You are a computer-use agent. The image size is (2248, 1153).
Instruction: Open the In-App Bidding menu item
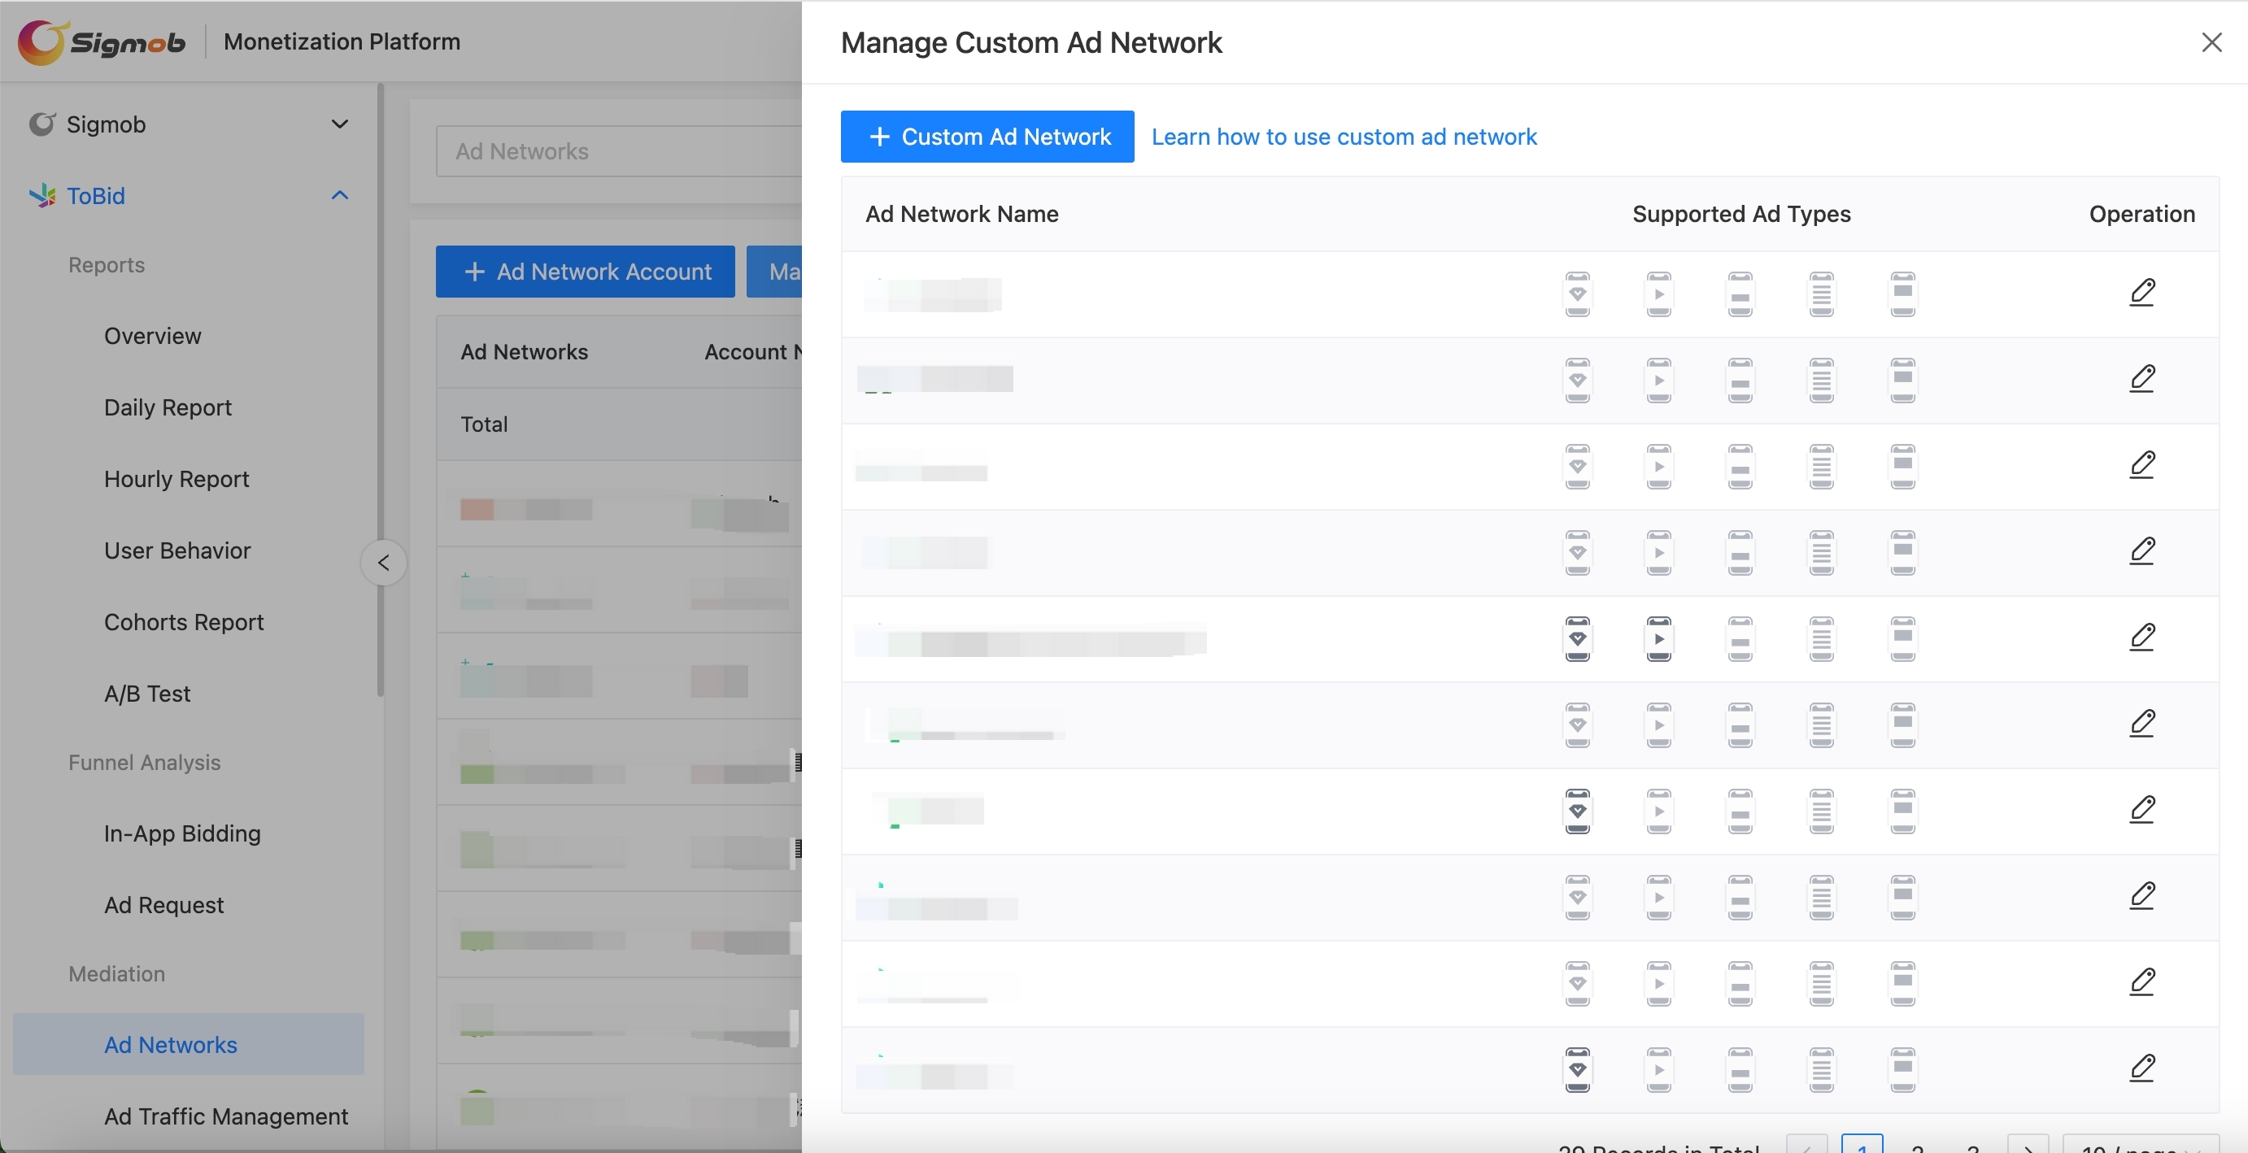click(181, 833)
